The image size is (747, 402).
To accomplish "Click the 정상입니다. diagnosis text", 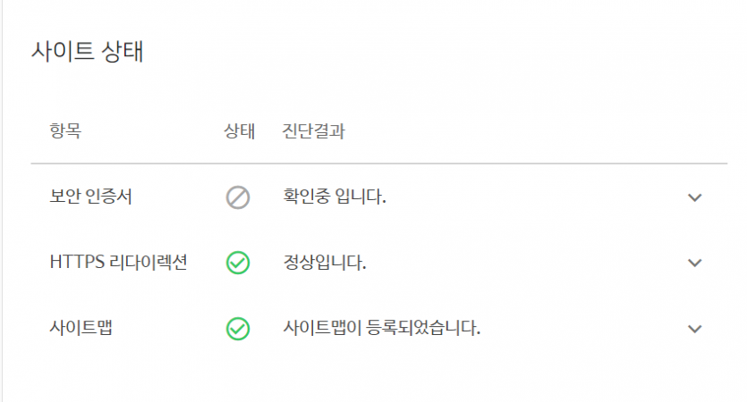I will pos(325,262).
